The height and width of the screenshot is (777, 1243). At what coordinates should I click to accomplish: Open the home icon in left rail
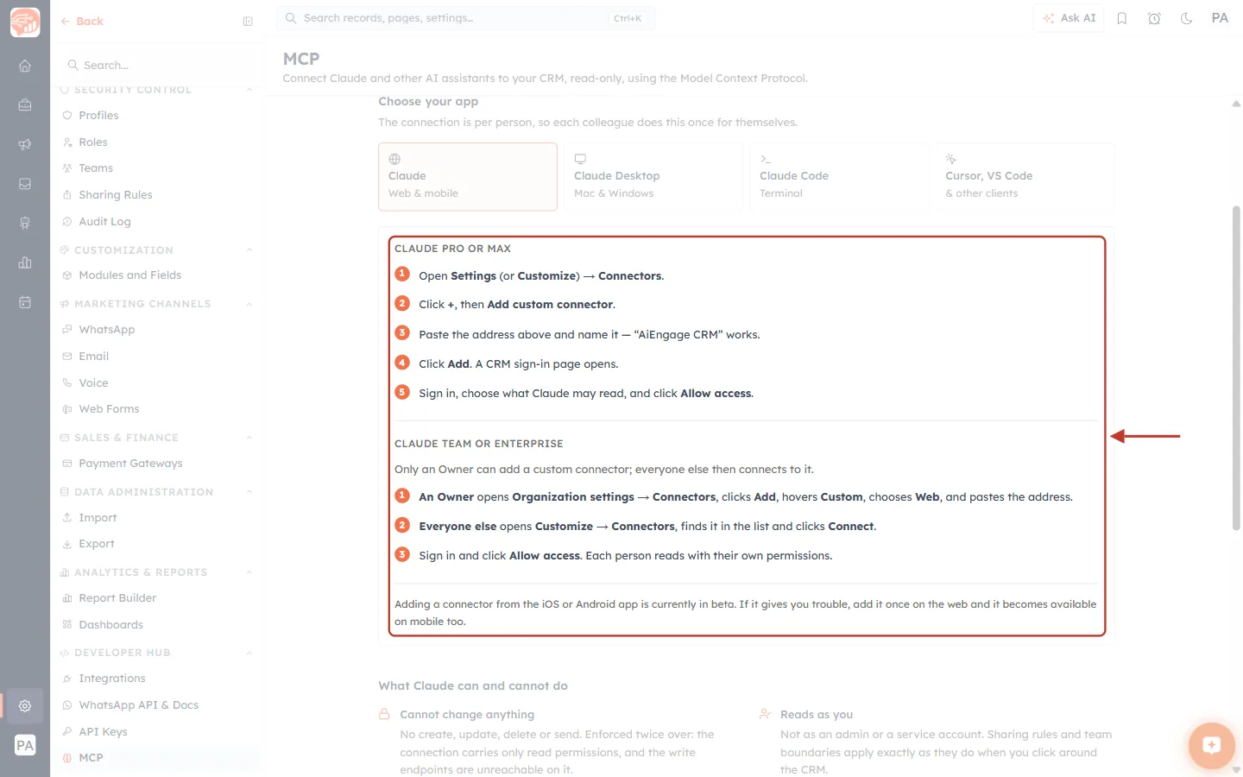pyautogui.click(x=25, y=66)
